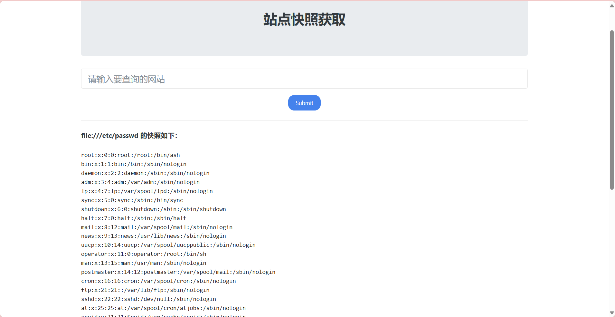
Task: Click the file:///etc/passwd snapshot heading
Action: (129, 136)
